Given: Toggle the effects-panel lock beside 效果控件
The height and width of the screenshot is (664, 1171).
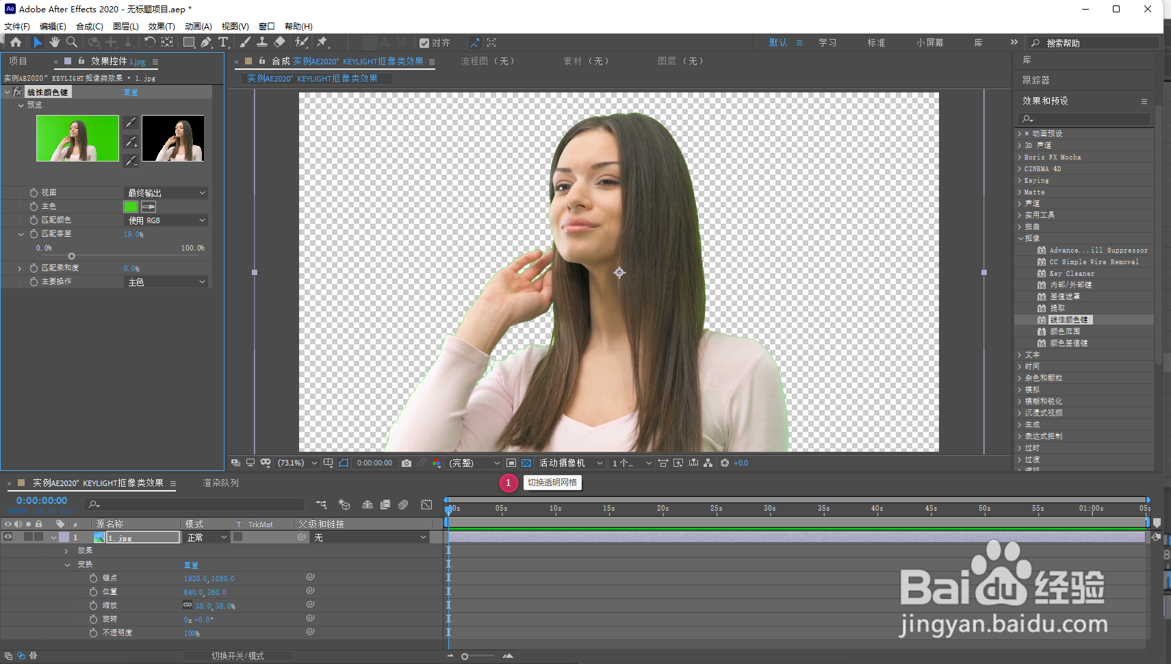Looking at the screenshot, I should click(81, 61).
